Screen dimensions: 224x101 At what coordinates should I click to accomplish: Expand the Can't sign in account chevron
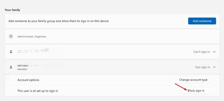(x=214, y=52)
